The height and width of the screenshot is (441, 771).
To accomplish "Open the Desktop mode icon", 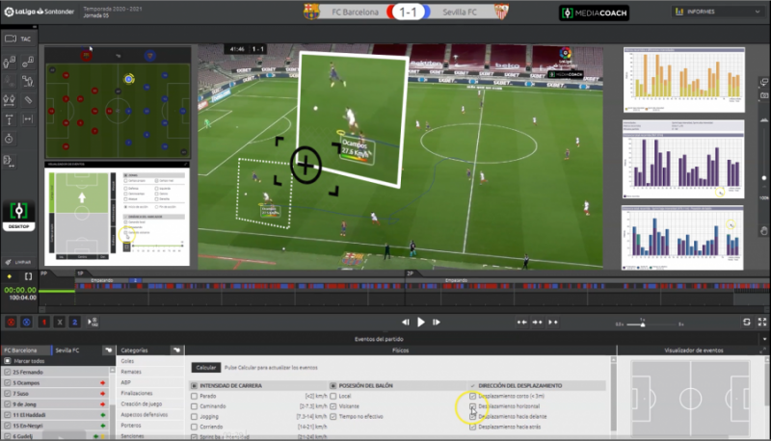I will [x=18, y=216].
